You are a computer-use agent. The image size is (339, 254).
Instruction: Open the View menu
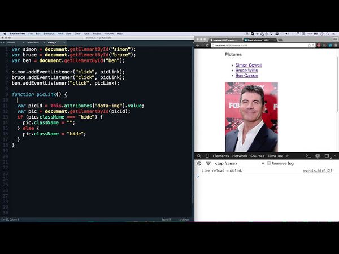point(68,34)
